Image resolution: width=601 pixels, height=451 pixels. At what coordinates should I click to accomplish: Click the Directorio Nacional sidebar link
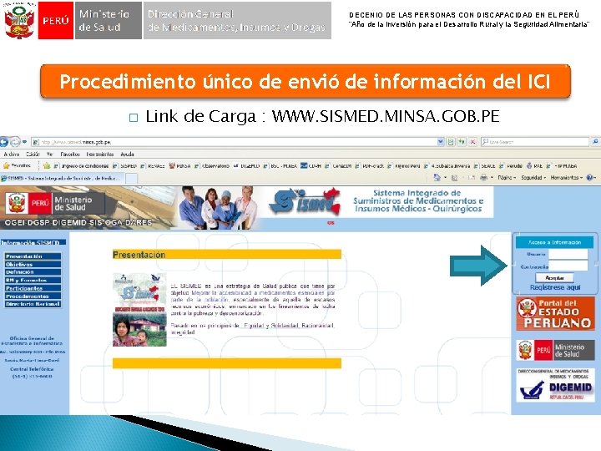(x=33, y=304)
